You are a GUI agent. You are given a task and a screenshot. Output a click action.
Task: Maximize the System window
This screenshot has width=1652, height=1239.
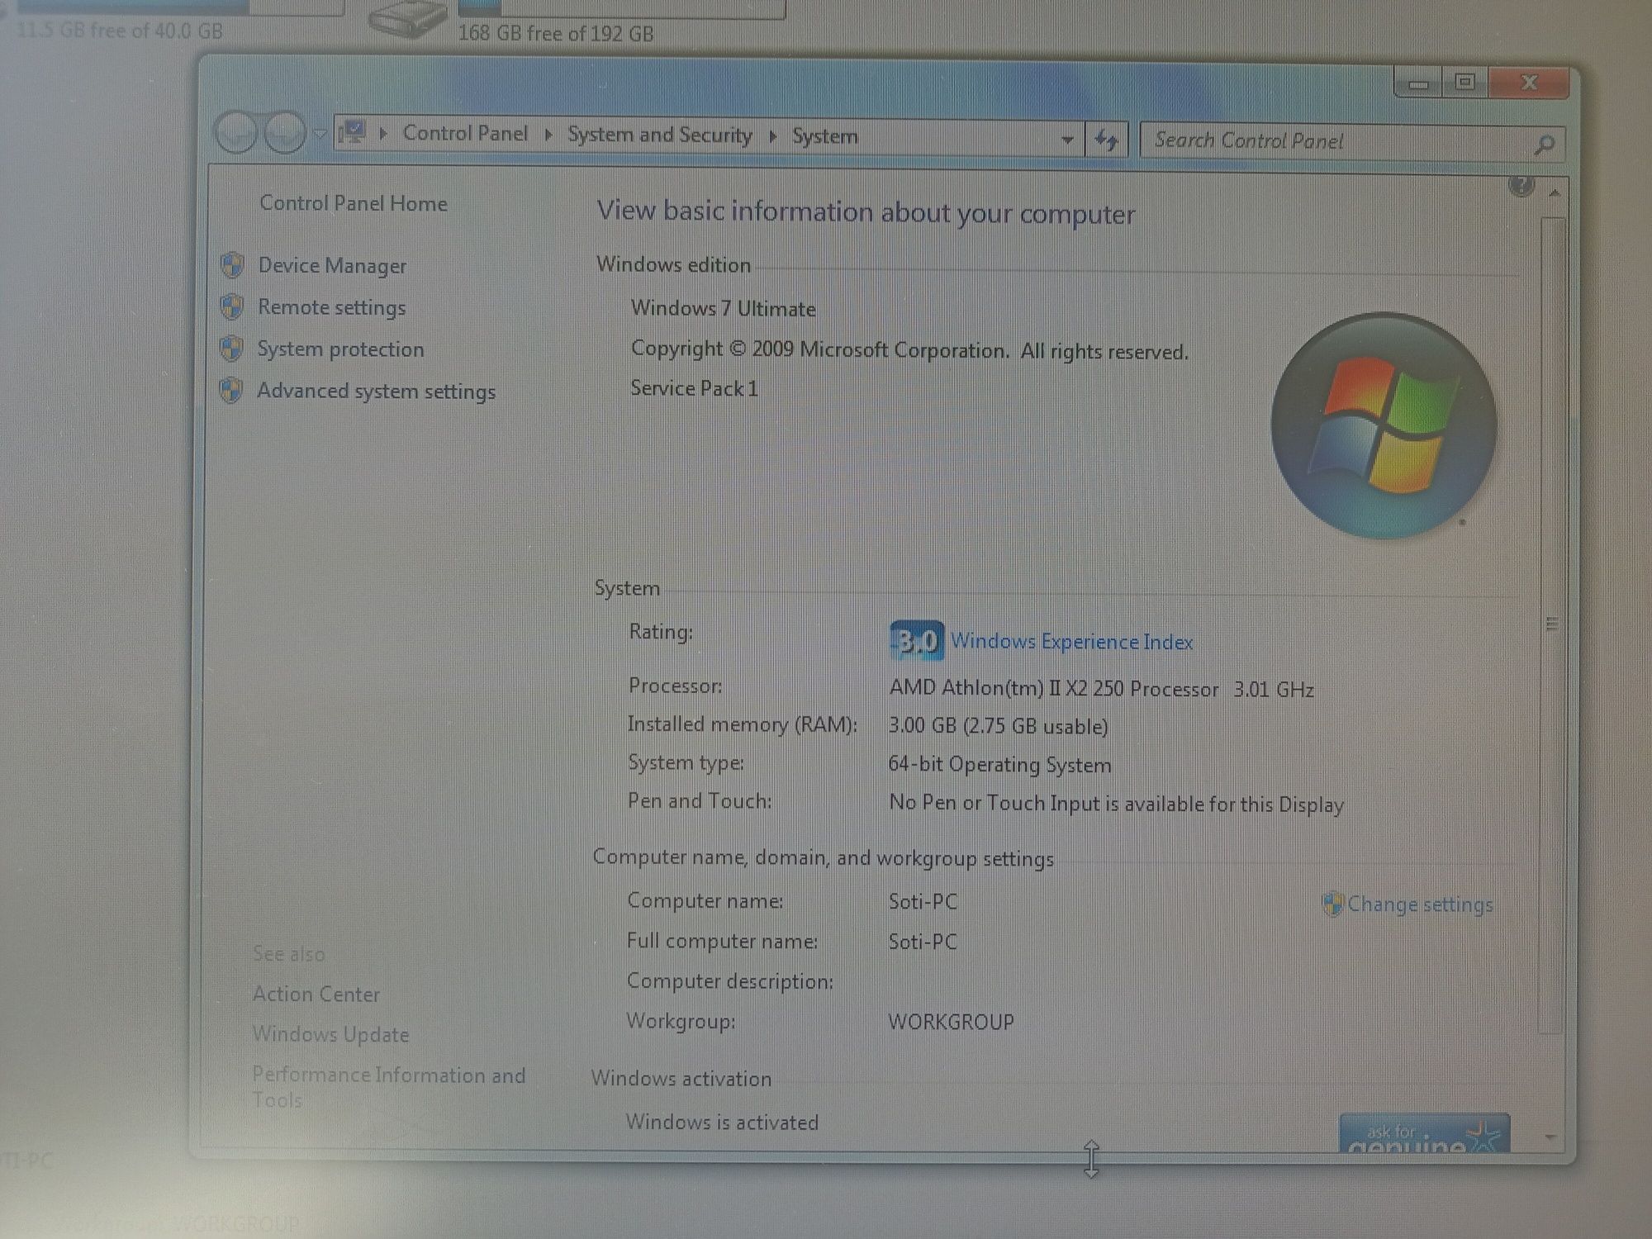click(1464, 83)
